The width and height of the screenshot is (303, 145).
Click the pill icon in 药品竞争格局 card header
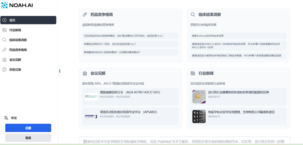tap(84, 14)
